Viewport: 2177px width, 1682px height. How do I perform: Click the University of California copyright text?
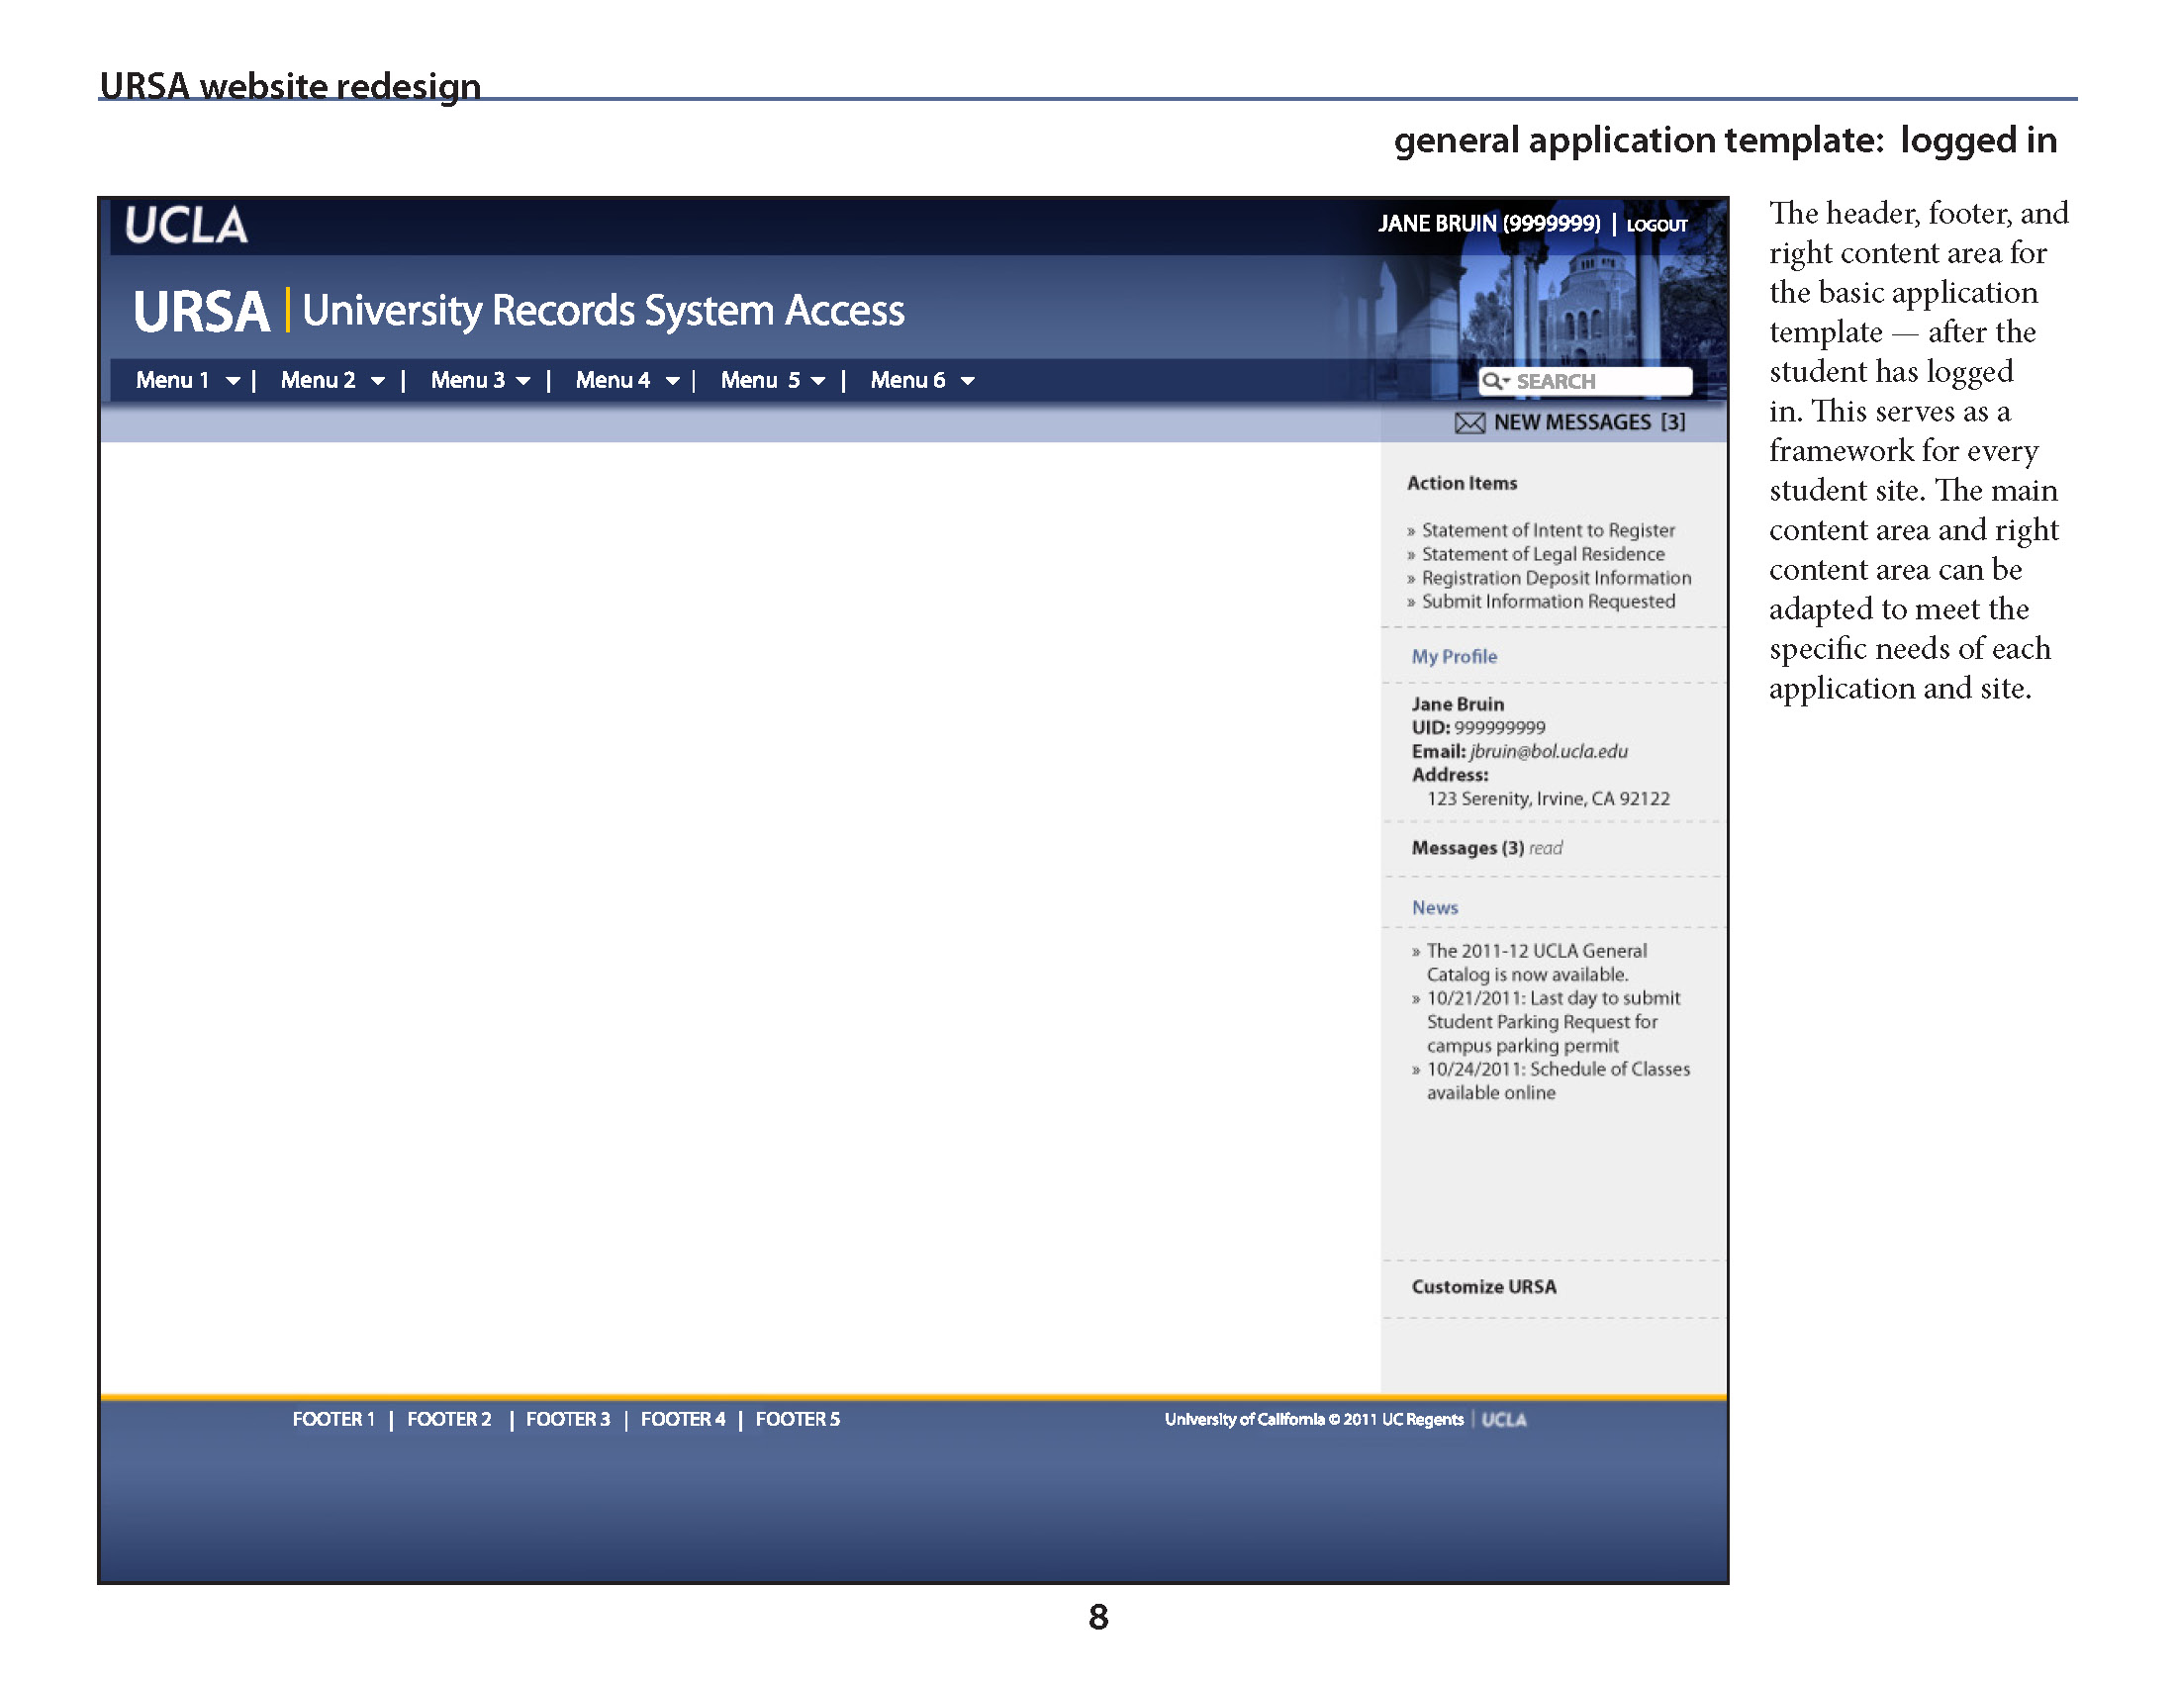point(1314,1419)
